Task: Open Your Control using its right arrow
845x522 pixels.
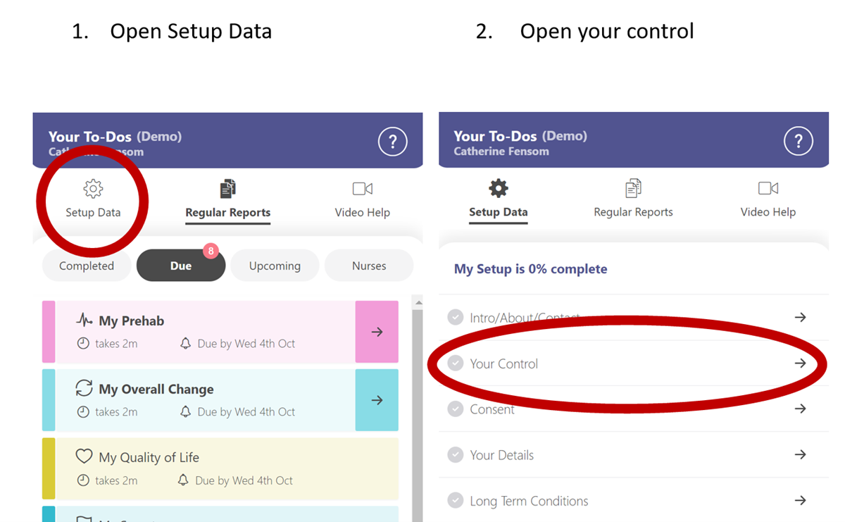Action: (x=800, y=363)
